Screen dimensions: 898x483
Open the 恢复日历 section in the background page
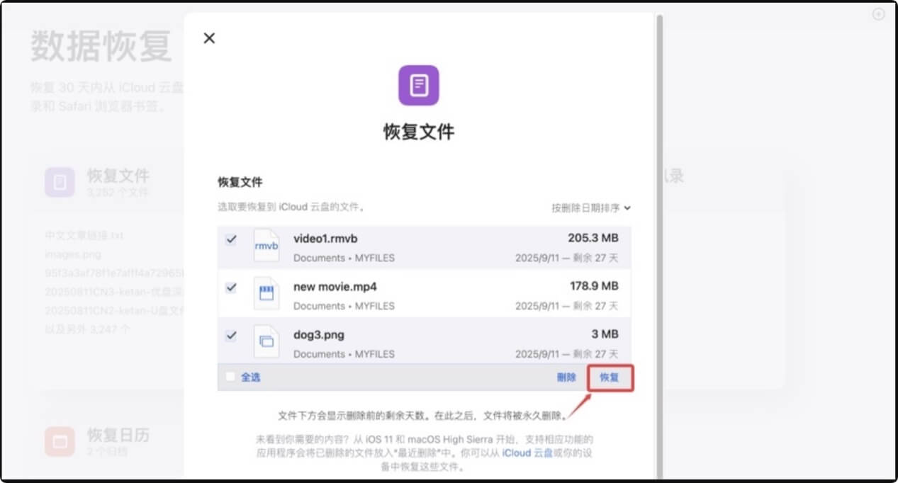pyautogui.click(x=119, y=436)
